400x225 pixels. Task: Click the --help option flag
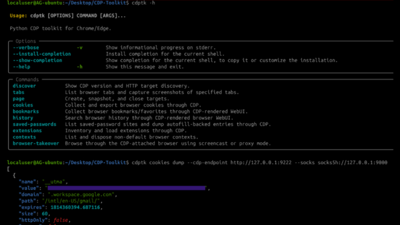coord(22,67)
